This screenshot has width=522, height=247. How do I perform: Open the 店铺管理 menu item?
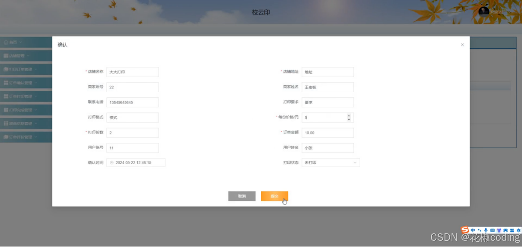(26, 56)
